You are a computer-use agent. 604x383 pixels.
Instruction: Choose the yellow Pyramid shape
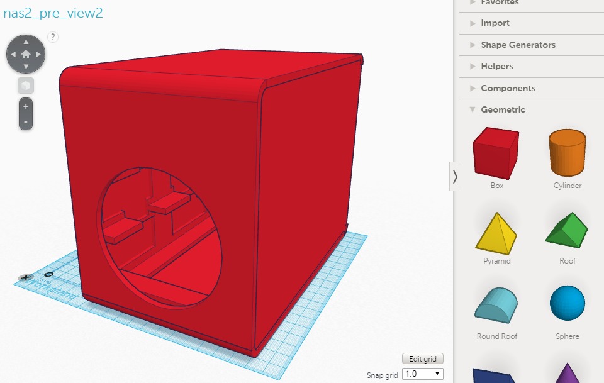(496, 231)
